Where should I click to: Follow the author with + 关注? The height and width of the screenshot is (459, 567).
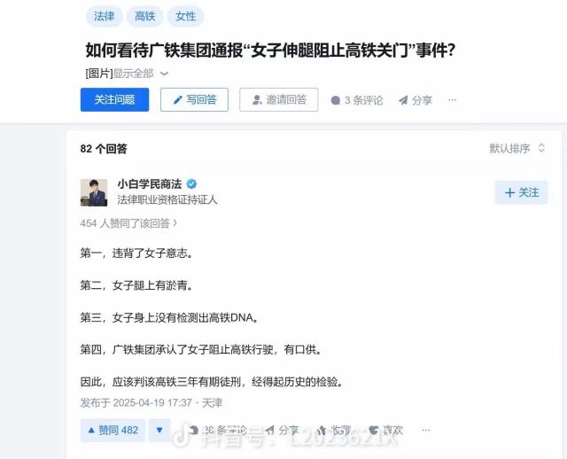pos(521,192)
